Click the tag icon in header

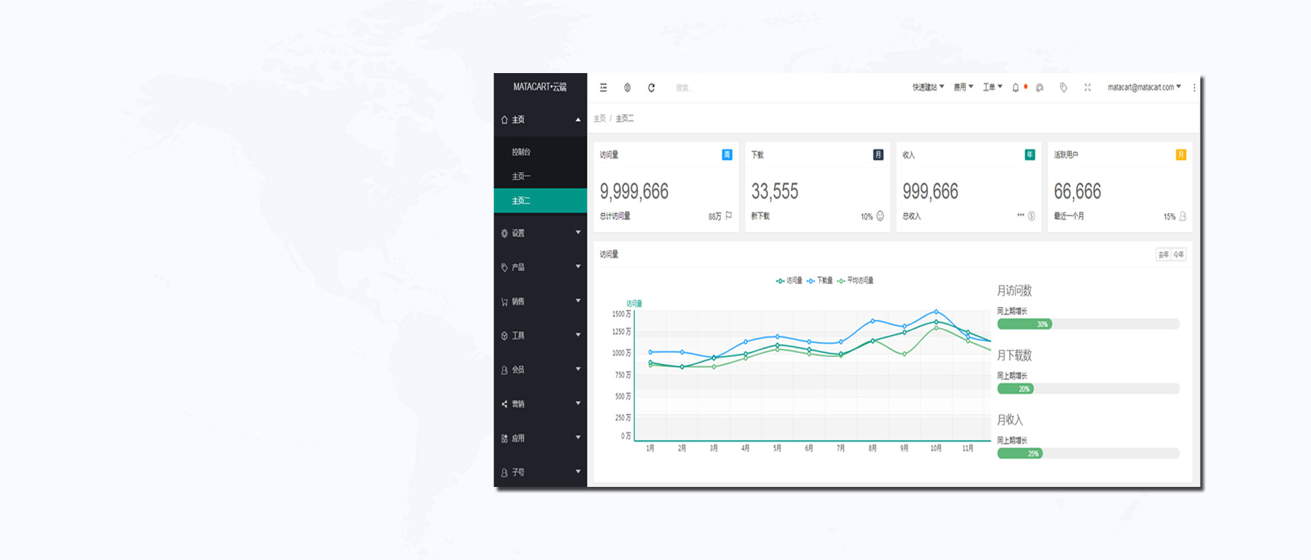1064,87
